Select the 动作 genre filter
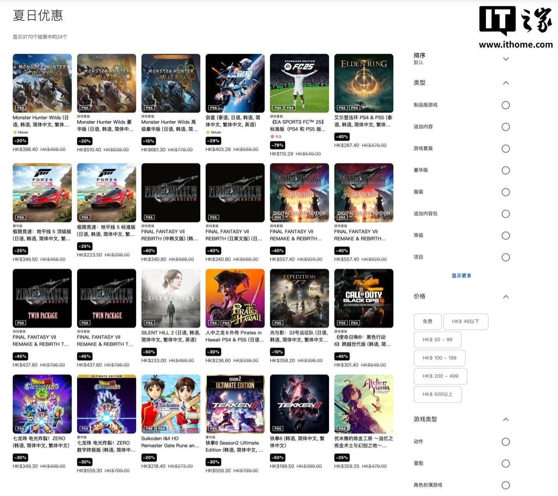The width and height of the screenshot is (558, 496). click(506, 442)
